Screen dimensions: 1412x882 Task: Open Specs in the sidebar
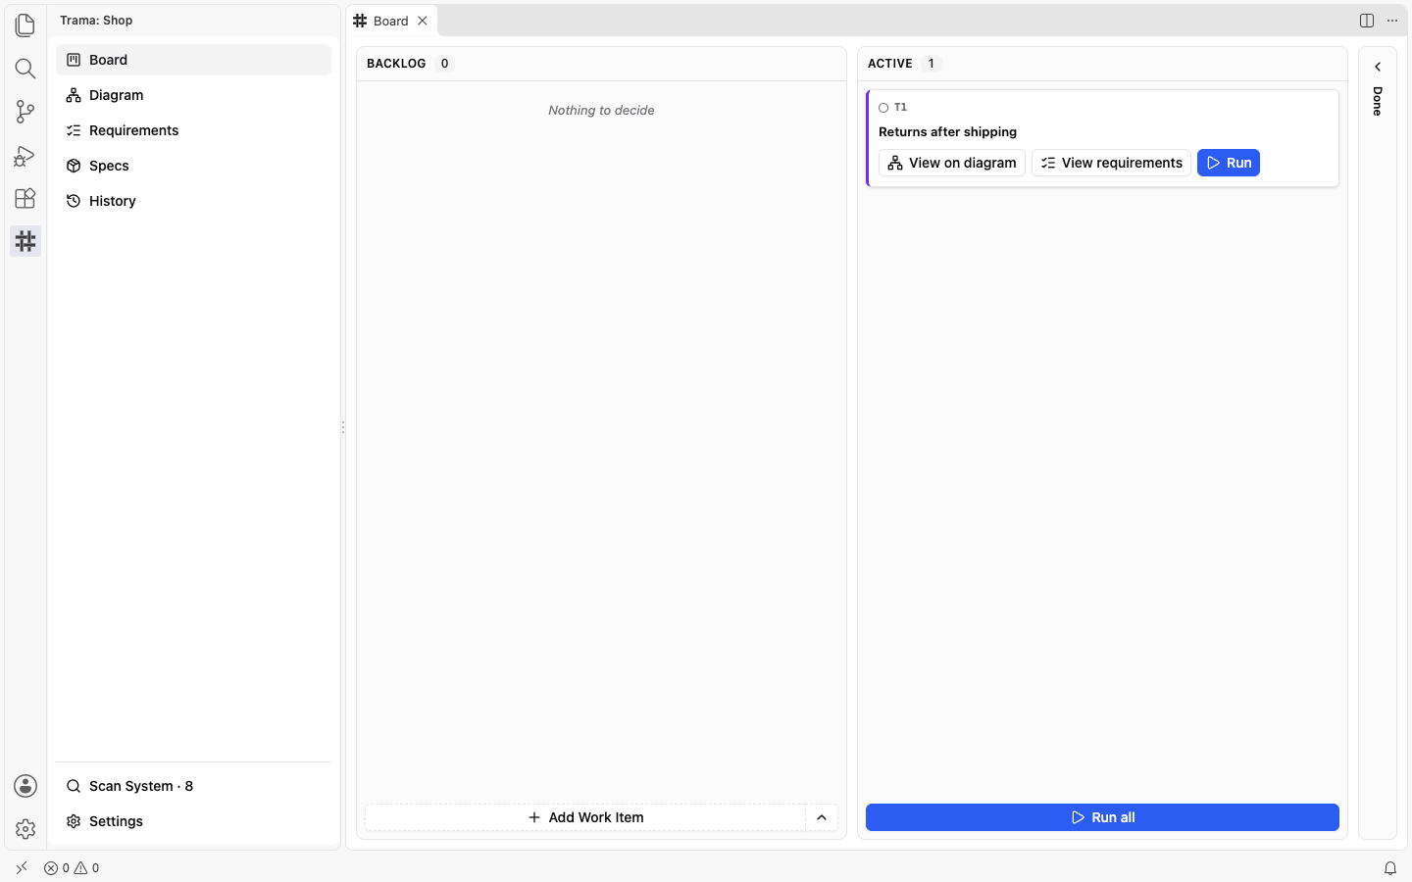[194, 166]
